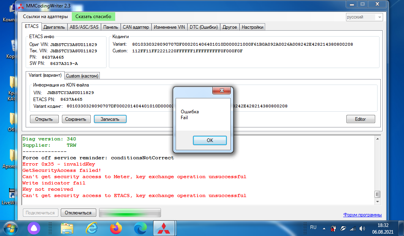Click the 'Supplier: TRW' log line
Screen dimensions: 404x236
pos(49,145)
